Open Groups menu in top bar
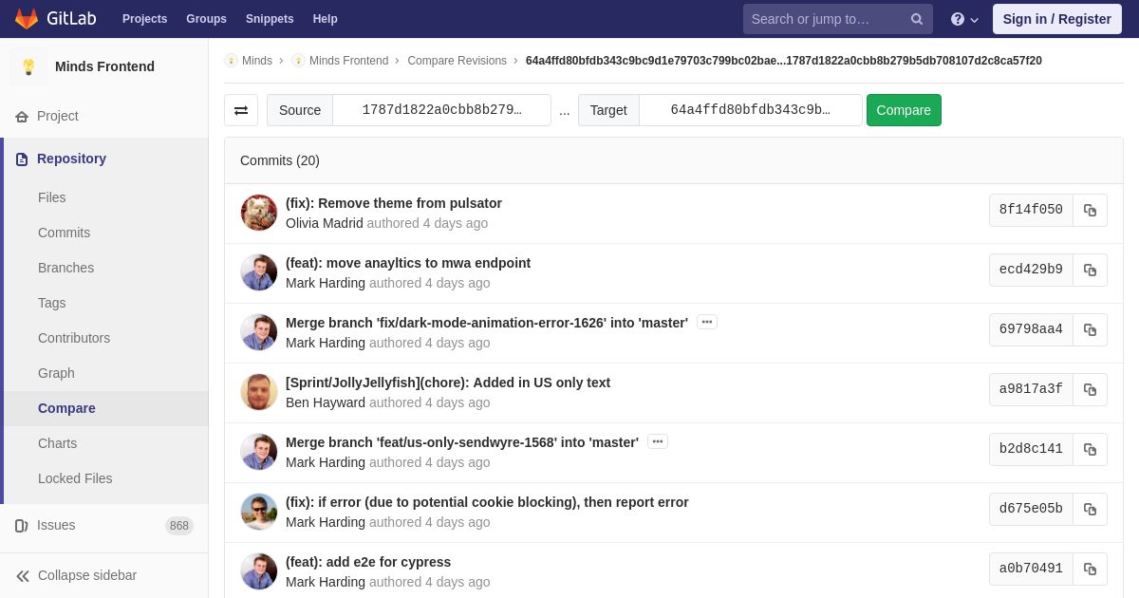 pos(206,19)
